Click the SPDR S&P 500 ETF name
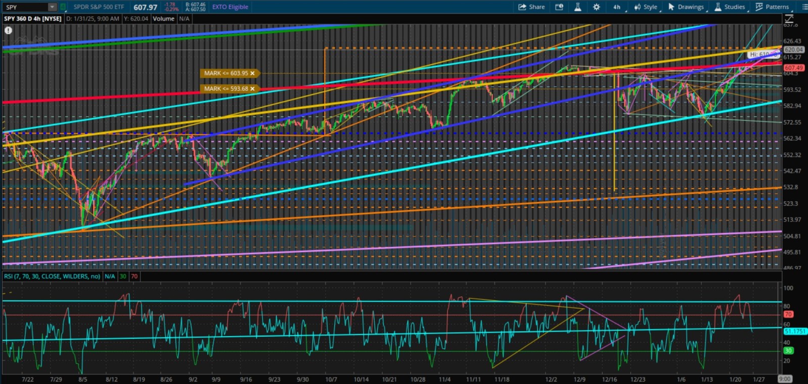808x384 pixels. (x=98, y=7)
